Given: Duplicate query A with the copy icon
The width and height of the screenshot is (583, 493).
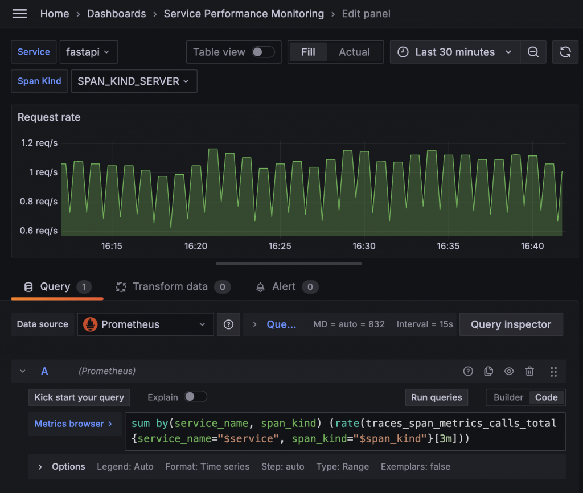Looking at the screenshot, I should (x=488, y=371).
